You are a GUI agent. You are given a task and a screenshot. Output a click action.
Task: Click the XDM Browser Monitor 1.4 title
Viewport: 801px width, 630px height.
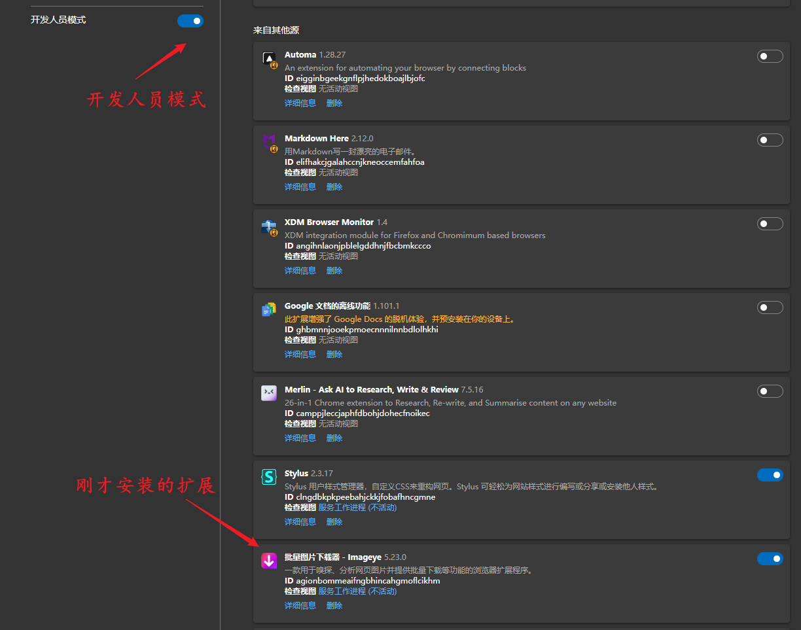click(336, 222)
